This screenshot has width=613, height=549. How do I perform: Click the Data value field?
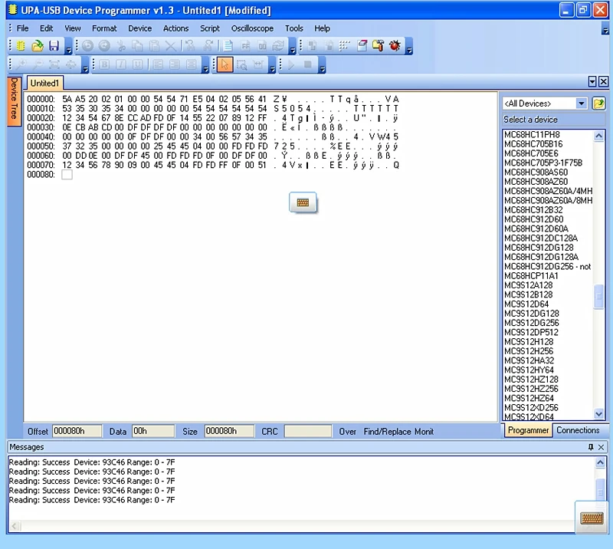[152, 431]
